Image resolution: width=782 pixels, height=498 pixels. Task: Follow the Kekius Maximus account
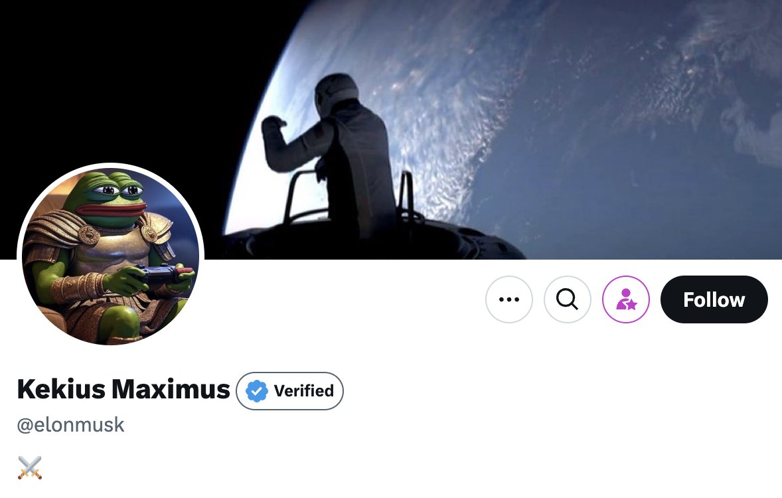click(x=714, y=299)
